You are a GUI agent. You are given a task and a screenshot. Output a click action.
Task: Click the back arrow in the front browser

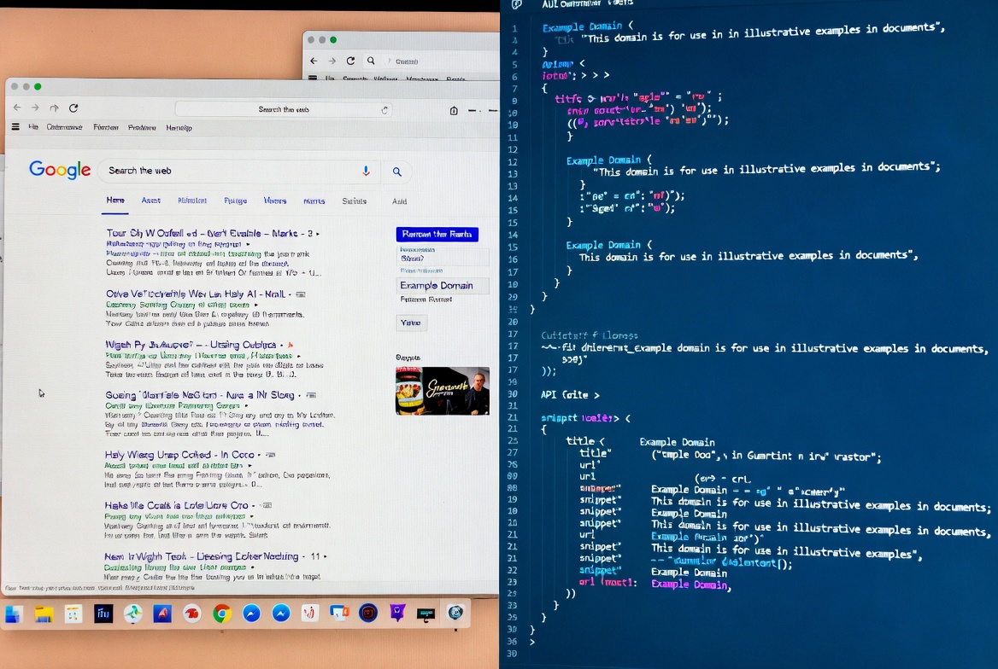point(17,108)
